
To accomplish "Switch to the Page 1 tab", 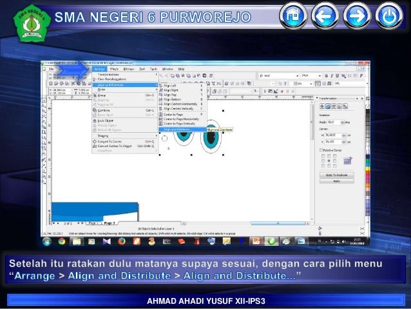I will (x=93, y=223).
